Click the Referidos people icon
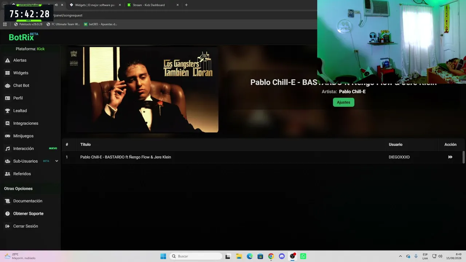 (7, 174)
